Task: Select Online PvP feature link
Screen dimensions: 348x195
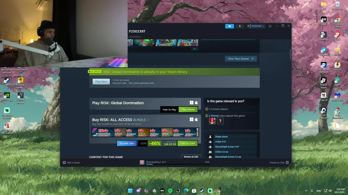Action: pos(220,142)
